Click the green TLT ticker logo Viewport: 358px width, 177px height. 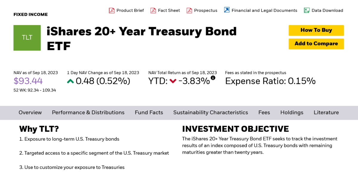(x=27, y=38)
